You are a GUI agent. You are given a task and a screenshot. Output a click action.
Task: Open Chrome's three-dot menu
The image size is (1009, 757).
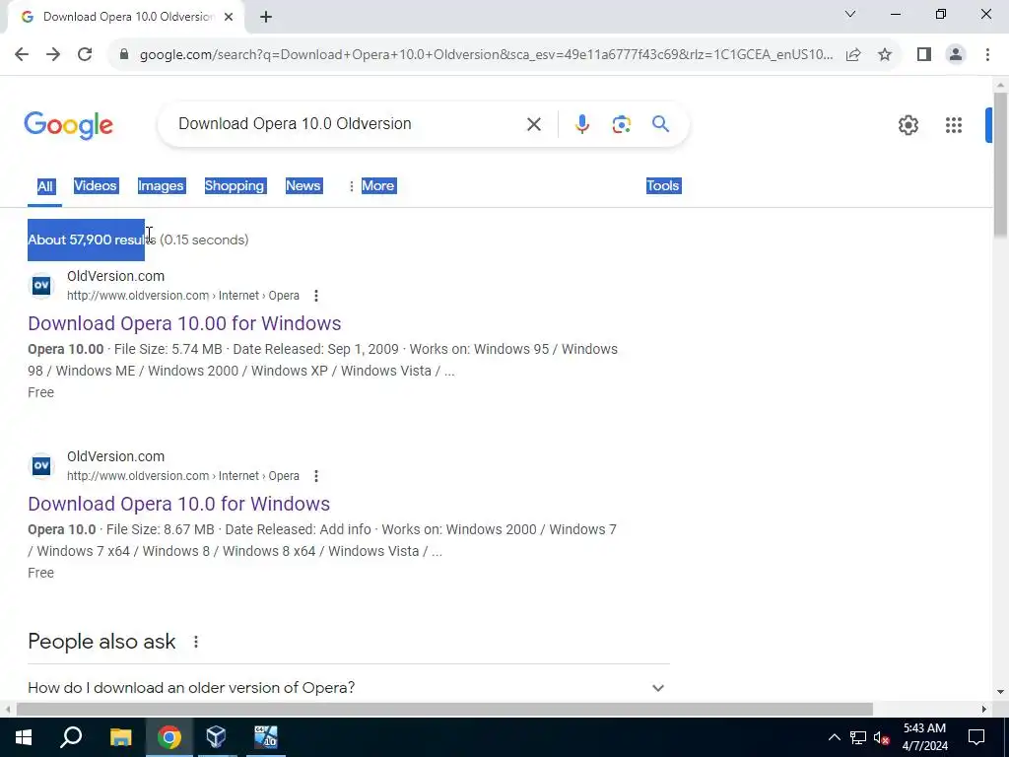(x=987, y=55)
